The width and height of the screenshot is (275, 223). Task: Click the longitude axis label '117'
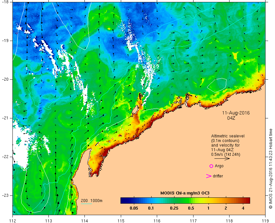click(193, 221)
